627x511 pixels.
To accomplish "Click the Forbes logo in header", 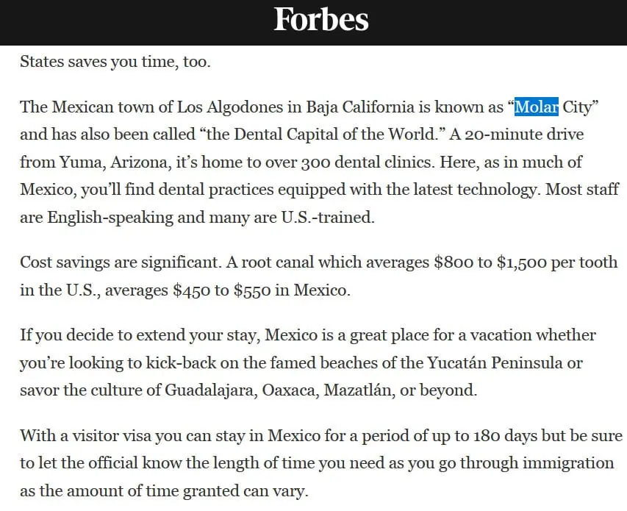I will point(321,20).
